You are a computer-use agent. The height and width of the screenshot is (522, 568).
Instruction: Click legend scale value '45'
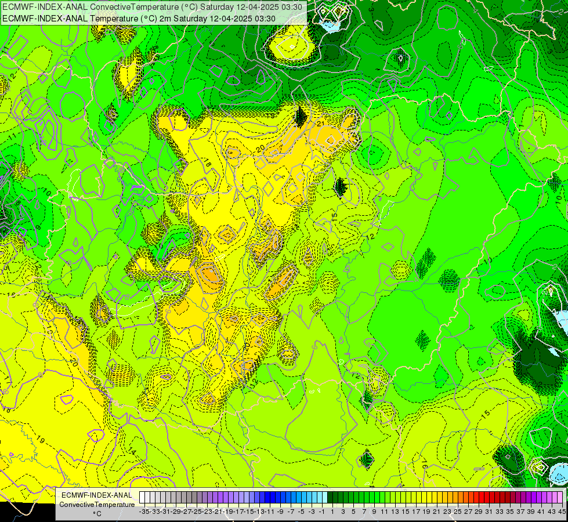tap(562, 512)
